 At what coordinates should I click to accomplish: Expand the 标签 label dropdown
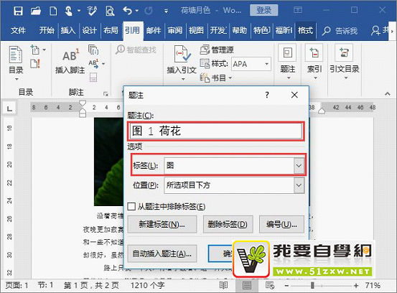pyautogui.click(x=299, y=166)
